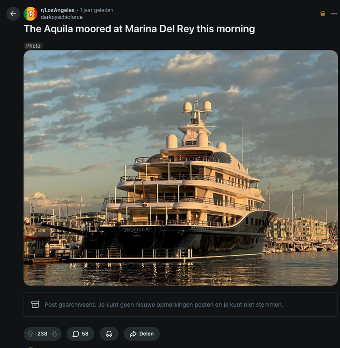Click the "1 jaar geleden" timestamp
Image resolution: width=340 pixels, height=348 pixels.
97,10
